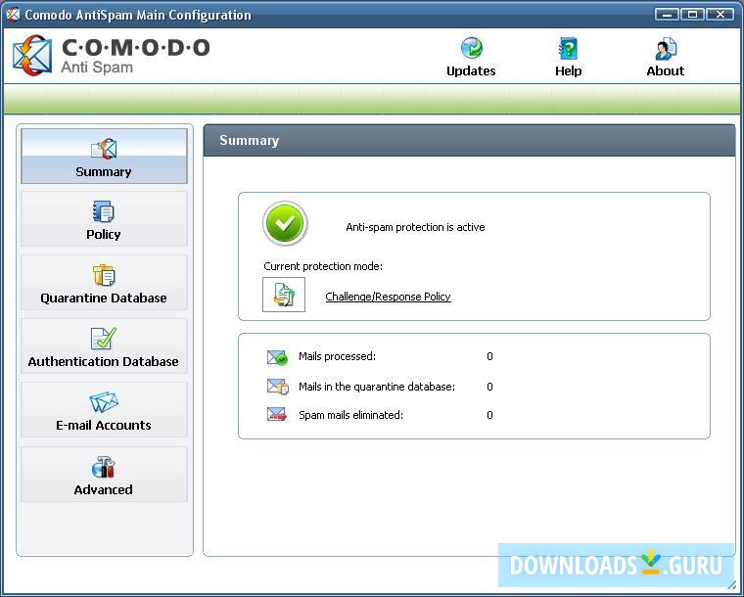Open the Advanced tools icon
Screen dimensions: 744x597
click(104, 467)
